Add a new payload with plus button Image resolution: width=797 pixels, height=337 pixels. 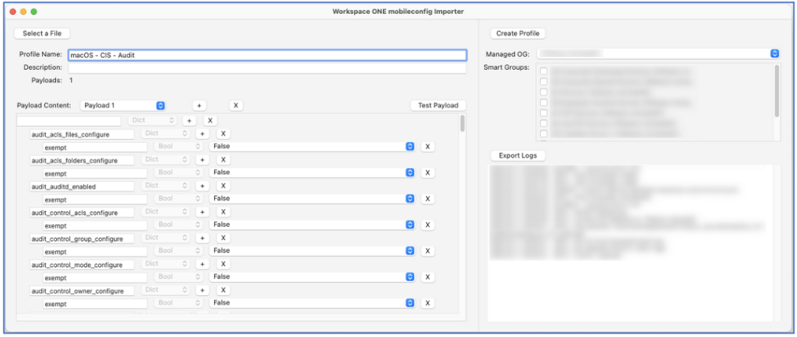tap(198, 106)
